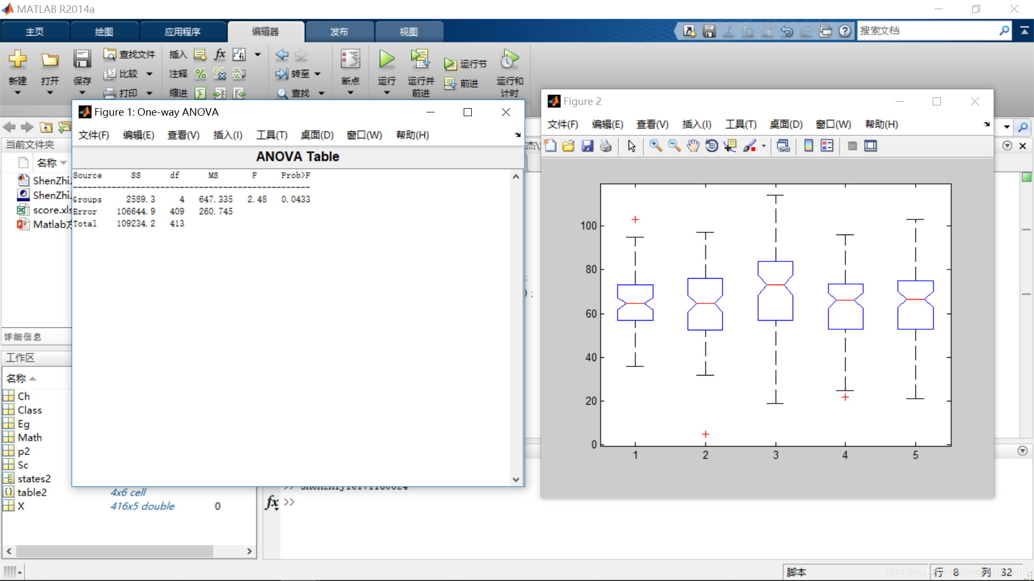The width and height of the screenshot is (1034, 581).
Task: Click the search documentation input field
Action: coord(926,31)
